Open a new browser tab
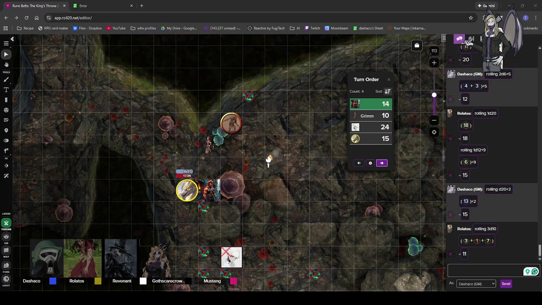Viewport: 542px width, 305px height. 141,6
